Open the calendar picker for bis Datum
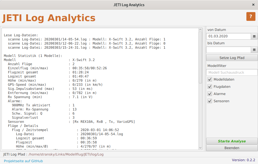 click(254, 50)
